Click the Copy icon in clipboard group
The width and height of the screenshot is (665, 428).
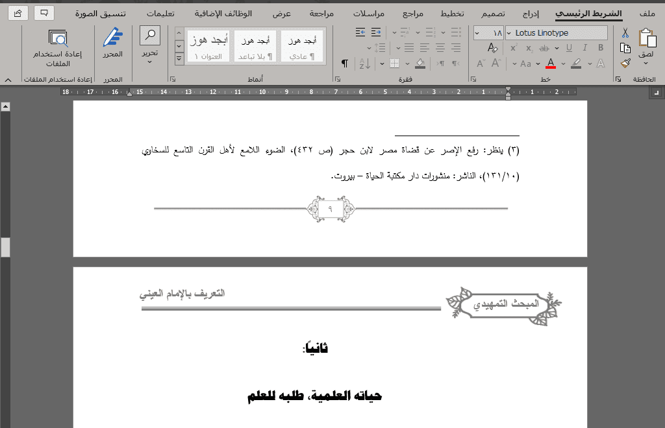pyautogui.click(x=625, y=48)
